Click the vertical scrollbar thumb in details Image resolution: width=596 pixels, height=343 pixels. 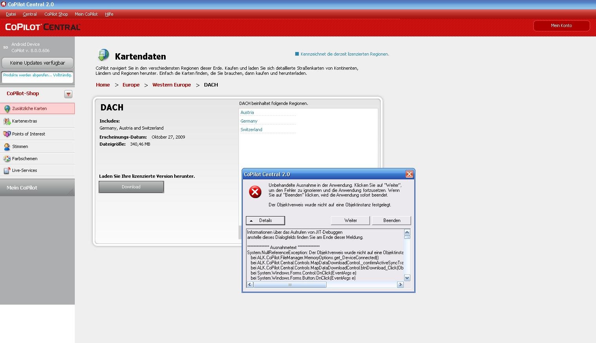point(407,237)
